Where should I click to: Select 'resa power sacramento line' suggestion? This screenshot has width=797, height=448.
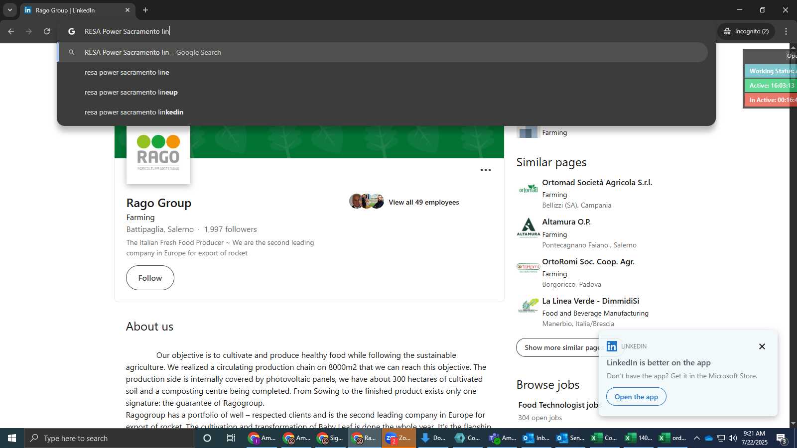coord(383,72)
